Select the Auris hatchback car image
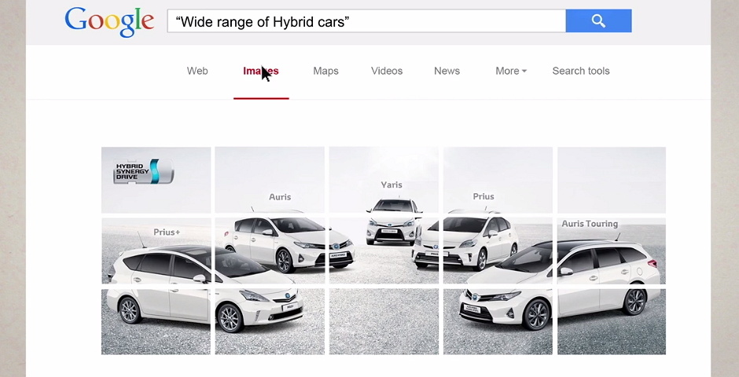 coord(289,240)
